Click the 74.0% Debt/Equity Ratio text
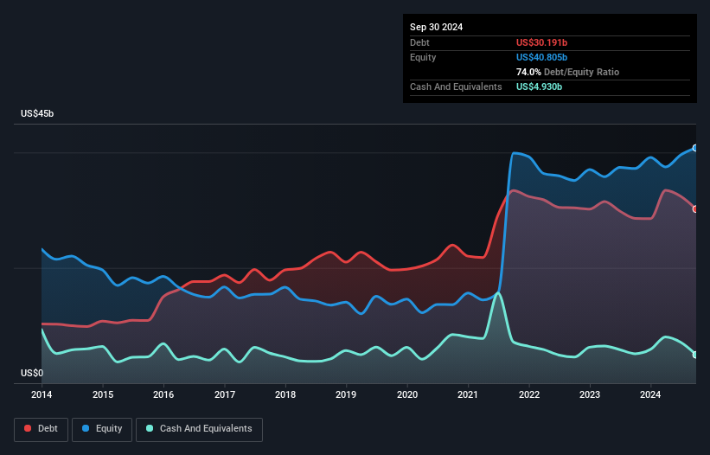The height and width of the screenshot is (455, 710). point(567,72)
